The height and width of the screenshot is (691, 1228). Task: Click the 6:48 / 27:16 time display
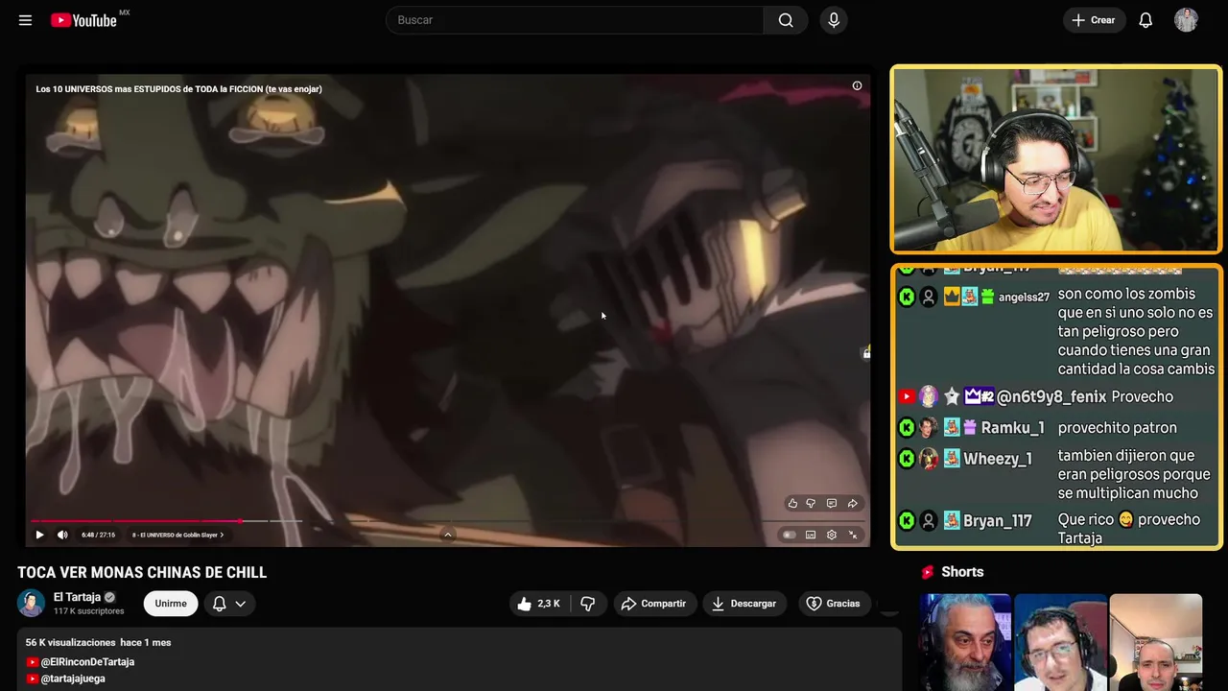[98, 535]
